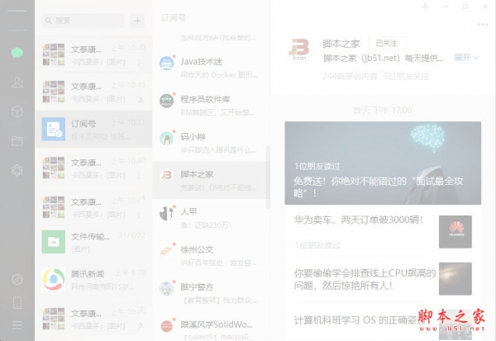Click the 已关注 button
The height and width of the screenshot is (341, 496).
click(386, 43)
